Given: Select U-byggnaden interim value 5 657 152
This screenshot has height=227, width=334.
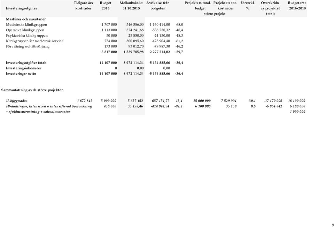Looking at the screenshot, I should [135, 101].
